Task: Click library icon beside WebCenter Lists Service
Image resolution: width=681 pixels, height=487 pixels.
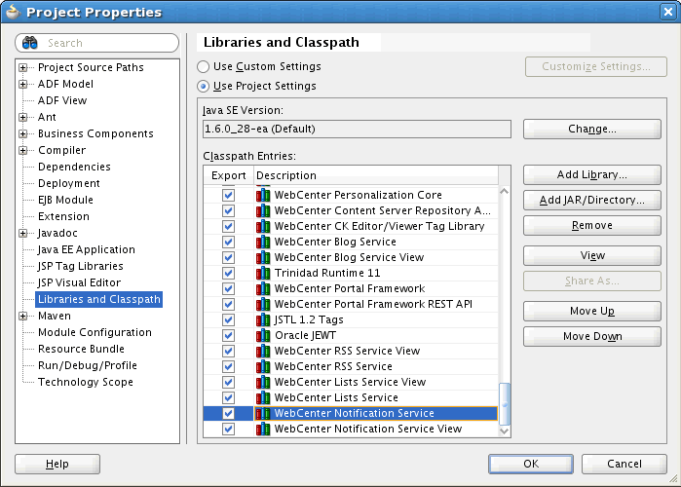Action: coord(263,397)
